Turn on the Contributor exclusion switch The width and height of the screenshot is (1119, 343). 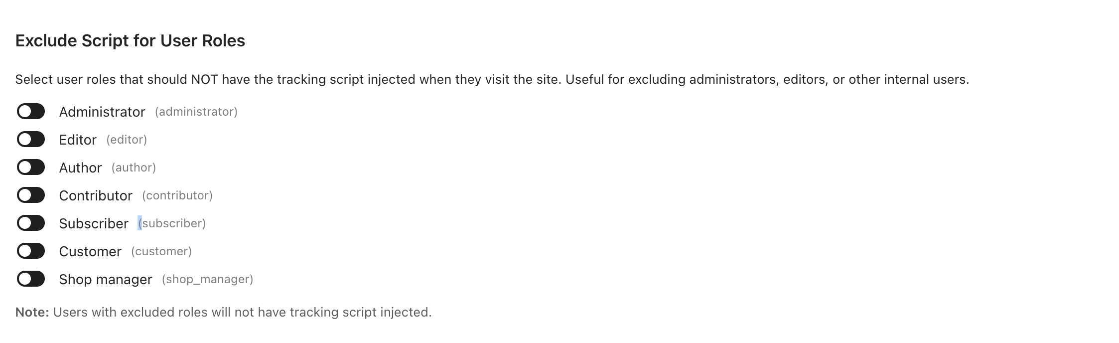click(31, 195)
